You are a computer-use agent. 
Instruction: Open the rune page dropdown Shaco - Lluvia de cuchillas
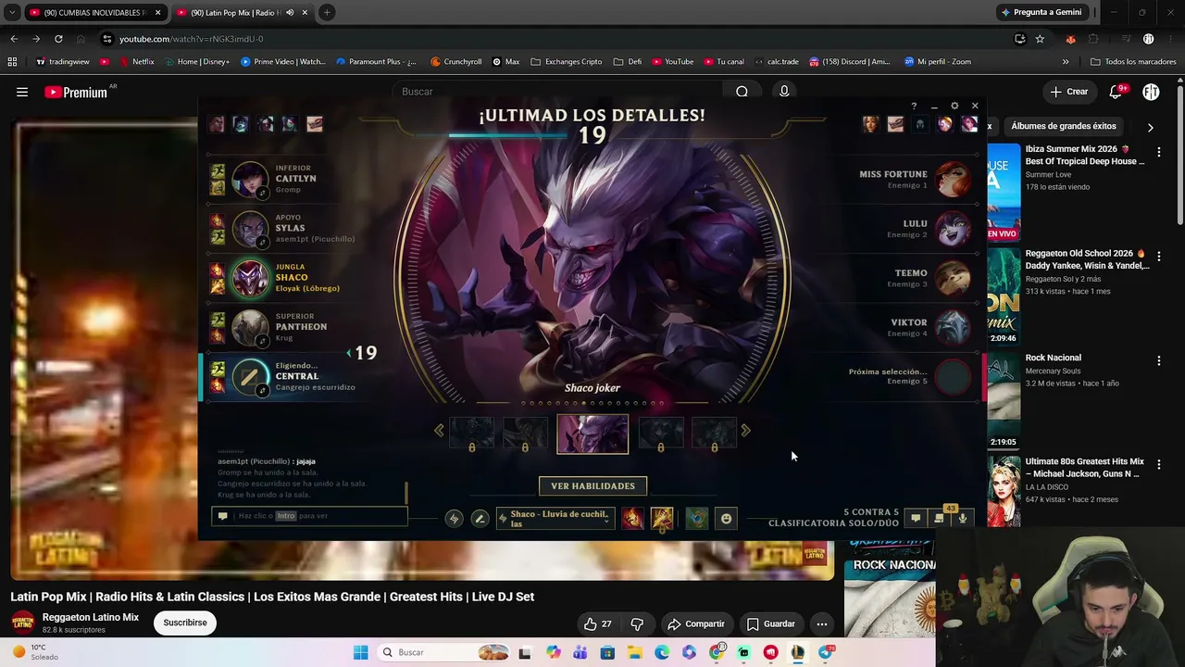click(x=555, y=519)
